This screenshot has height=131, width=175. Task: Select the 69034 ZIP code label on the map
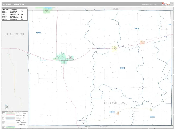click(122, 68)
